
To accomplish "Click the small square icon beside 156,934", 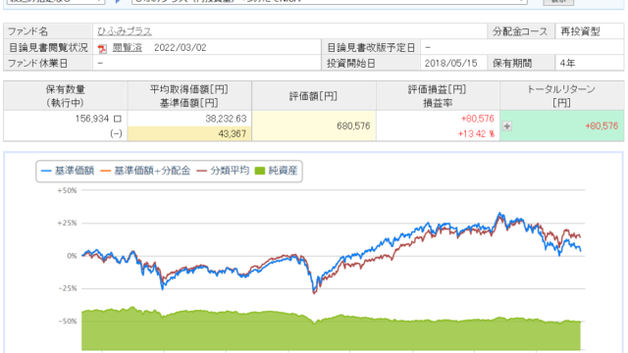I will tap(118, 119).
